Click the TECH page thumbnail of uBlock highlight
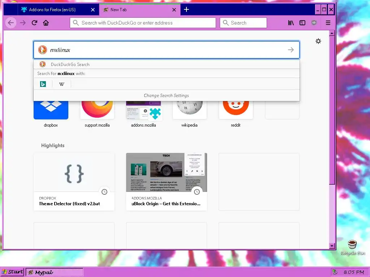Screen dimensions: 370x277 (x=166, y=172)
